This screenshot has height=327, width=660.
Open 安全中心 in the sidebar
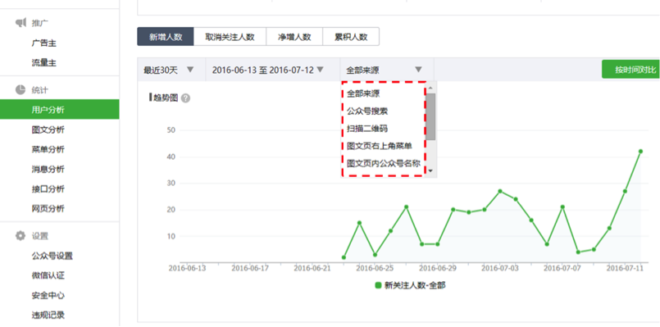(x=48, y=295)
